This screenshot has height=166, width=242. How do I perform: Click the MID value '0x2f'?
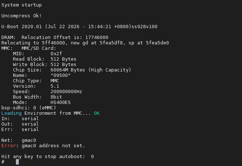click(56, 54)
